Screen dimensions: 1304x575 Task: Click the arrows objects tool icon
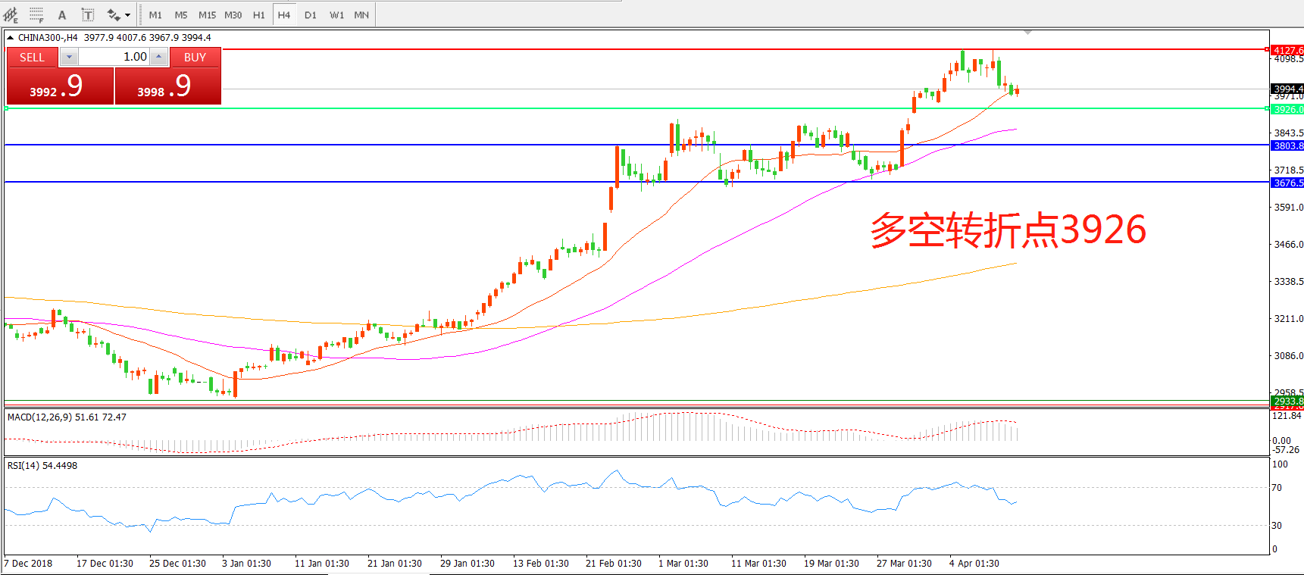click(114, 14)
